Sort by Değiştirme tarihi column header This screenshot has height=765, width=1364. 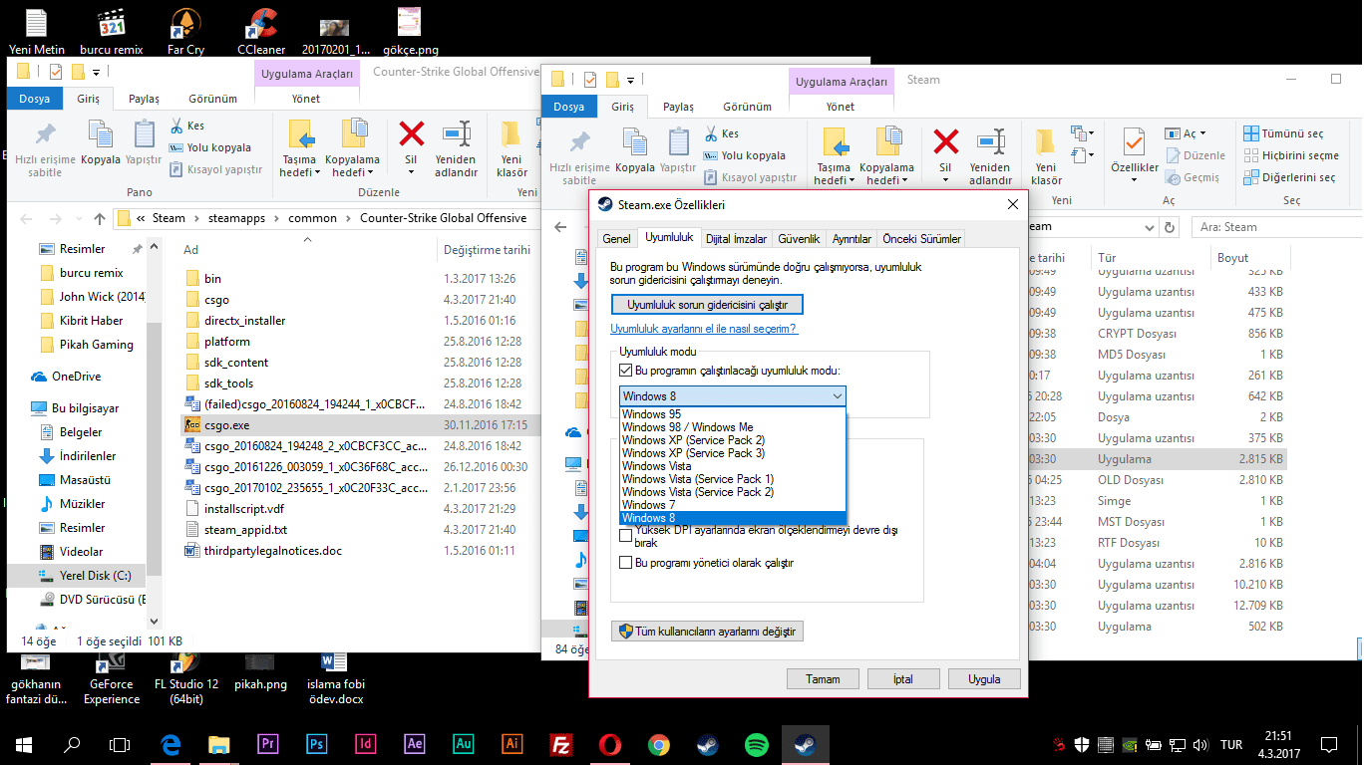[x=487, y=250]
